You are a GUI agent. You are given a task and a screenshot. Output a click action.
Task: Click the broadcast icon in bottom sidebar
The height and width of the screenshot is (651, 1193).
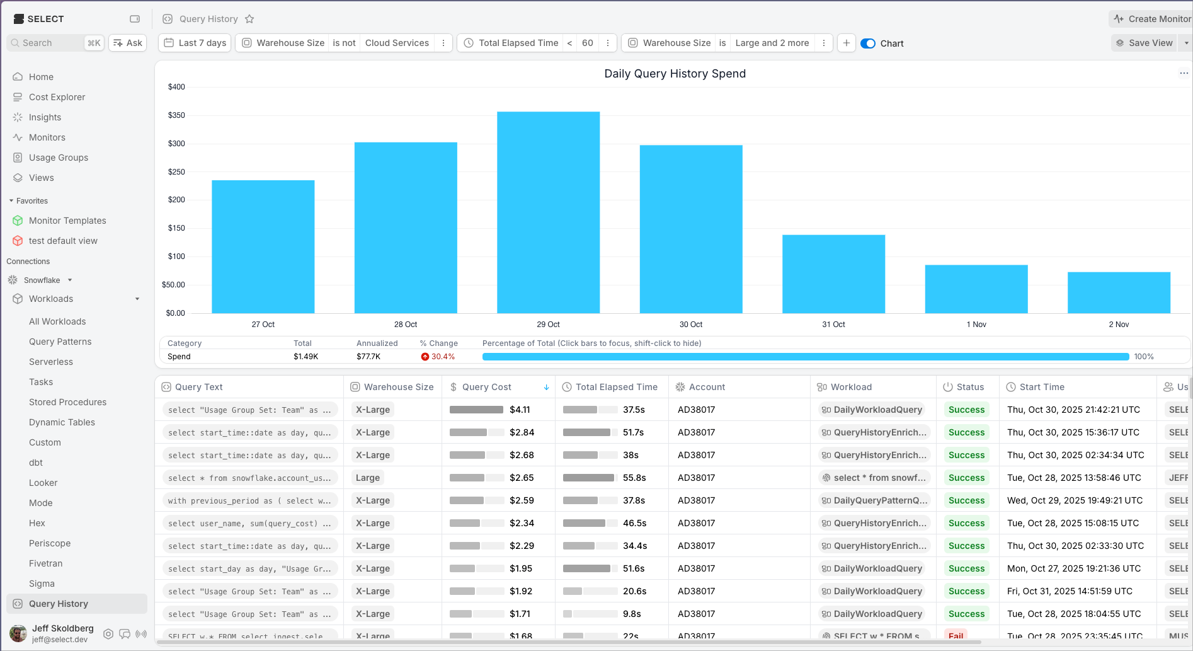coord(141,634)
